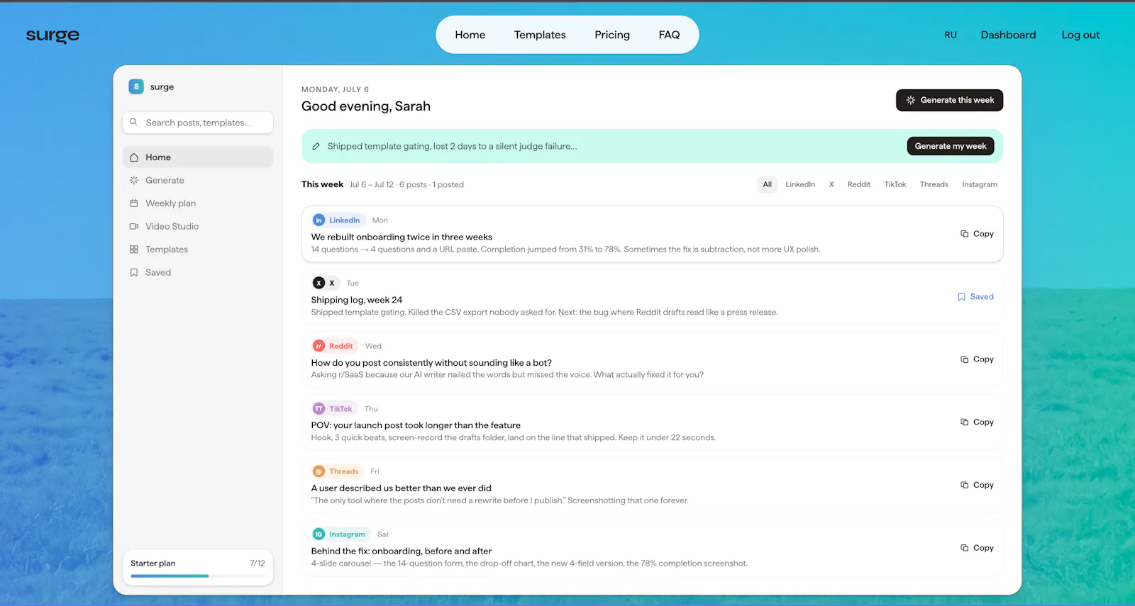Click the Saved bookmark icon in the sidebar
1135x606 pixels.
click(x=134, y=272)
